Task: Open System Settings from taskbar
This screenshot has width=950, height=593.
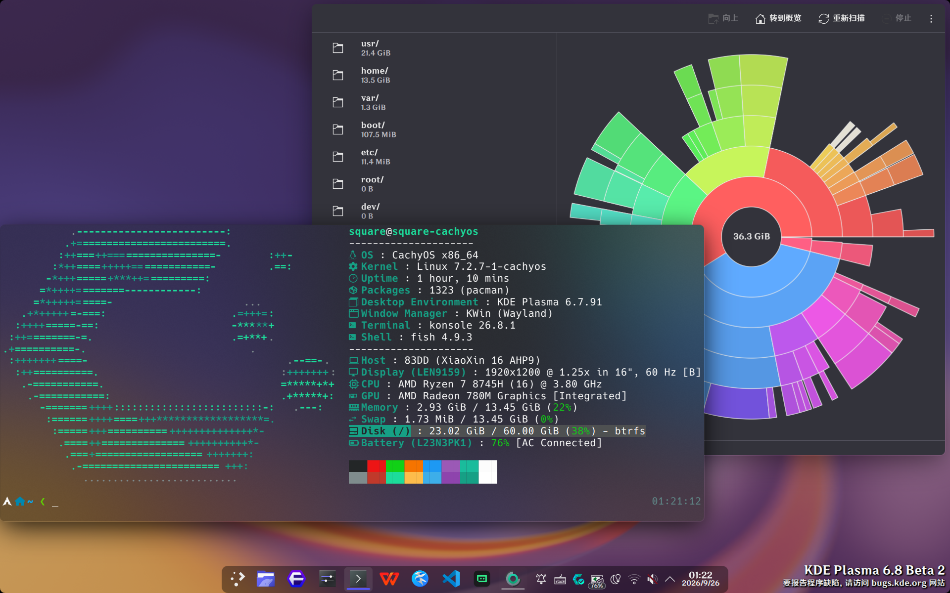Action: click(327, 579)
